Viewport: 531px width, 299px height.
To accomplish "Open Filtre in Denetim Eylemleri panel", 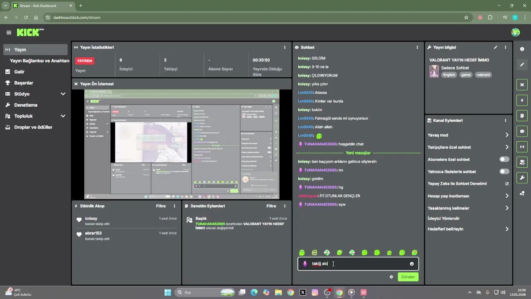I will 271,206.
